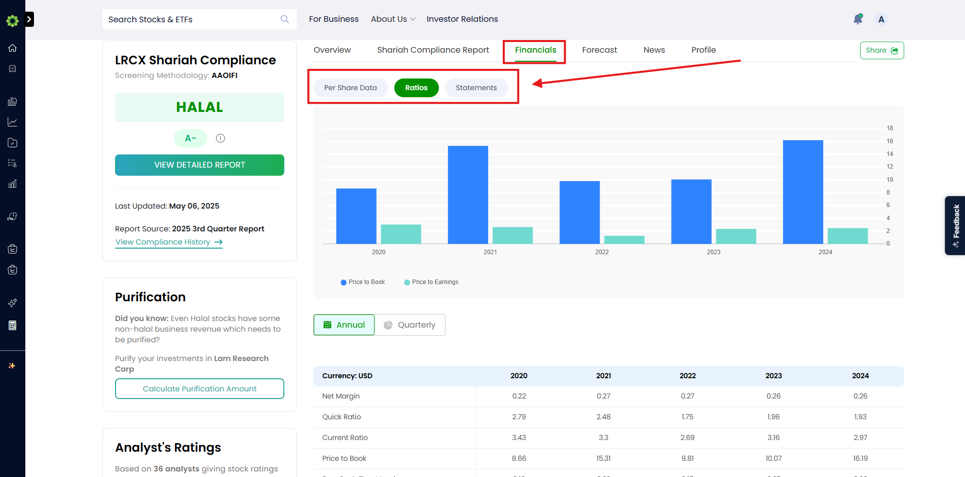Click the 2020 Price to Earnings bar
This screenshot has width=965, height=477.
pos(401,234)
